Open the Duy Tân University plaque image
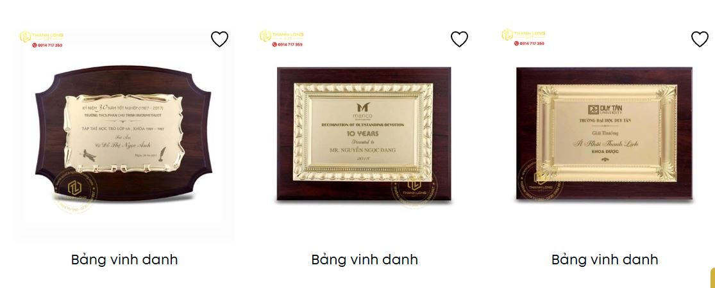 tap(603, 133)
